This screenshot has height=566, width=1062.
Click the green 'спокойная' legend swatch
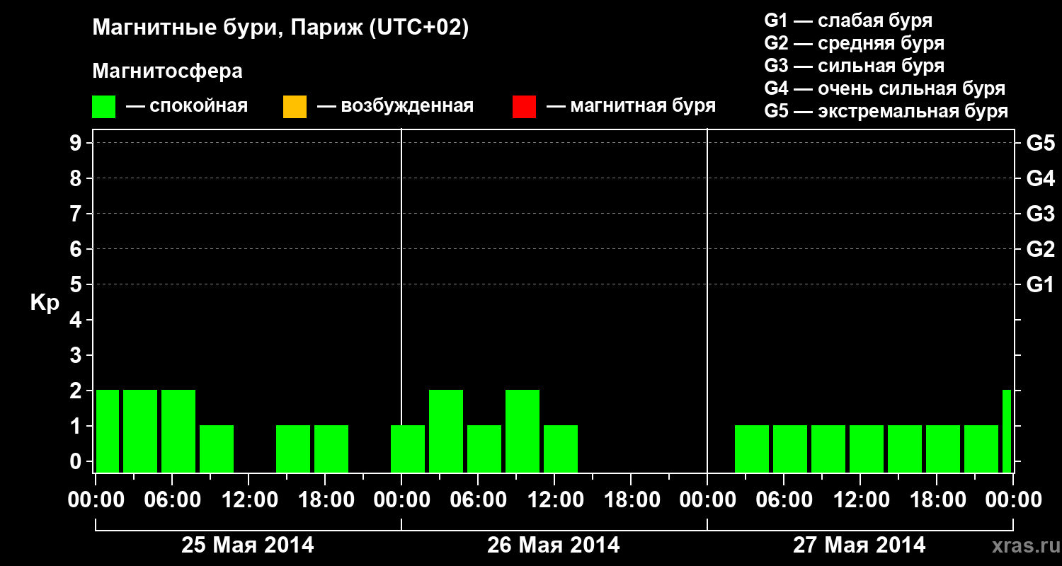(x=104, y=107)
